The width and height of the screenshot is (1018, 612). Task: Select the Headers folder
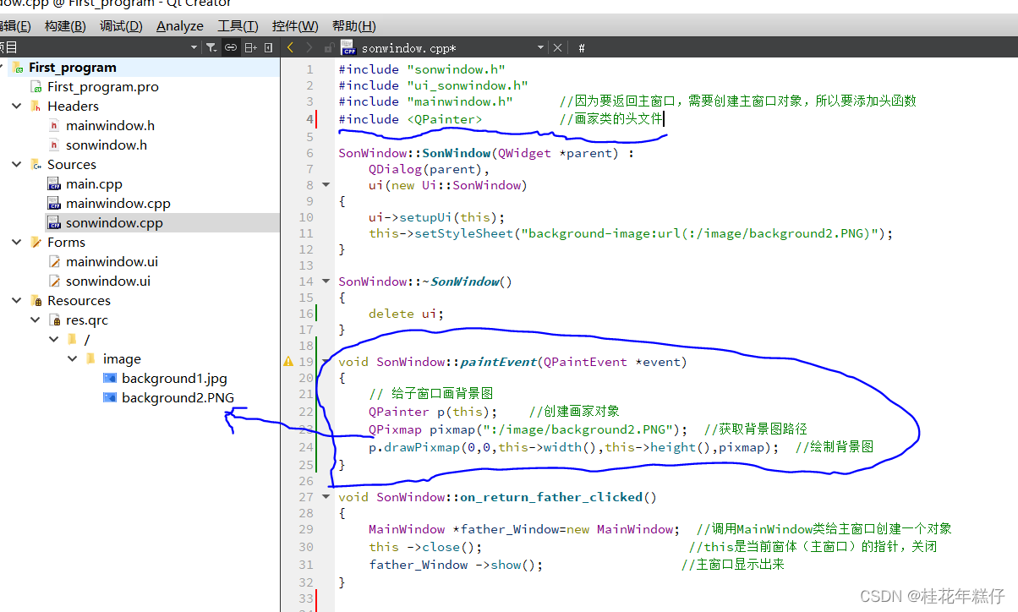(73, 107)
